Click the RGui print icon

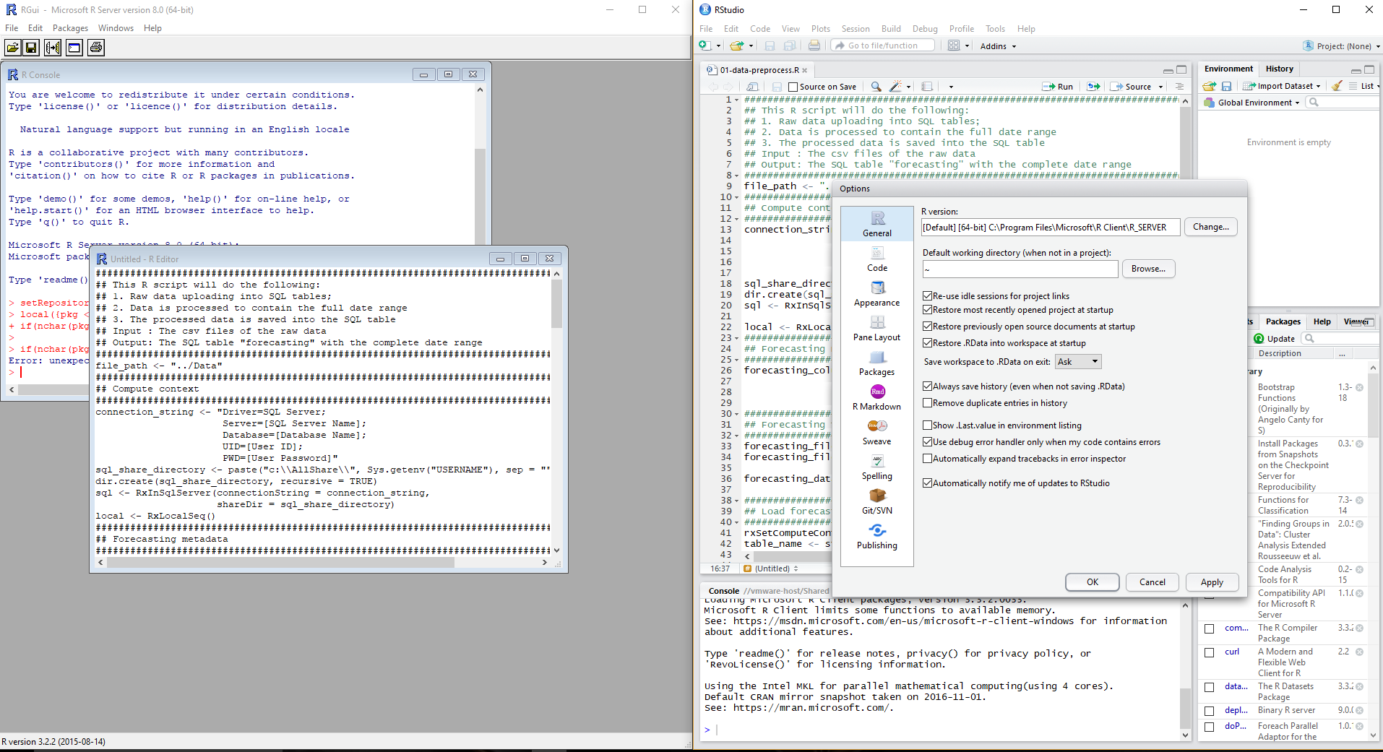(x=96, y=48)
